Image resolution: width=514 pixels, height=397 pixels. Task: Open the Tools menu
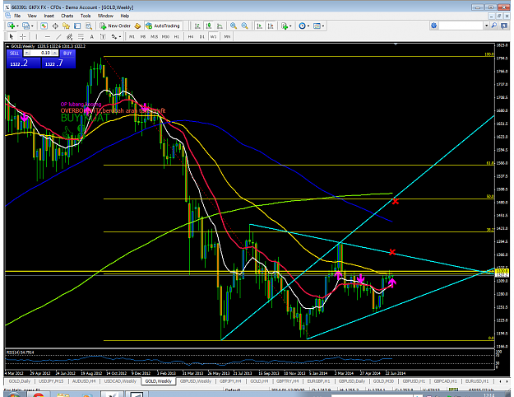click(x=86, y=16)
